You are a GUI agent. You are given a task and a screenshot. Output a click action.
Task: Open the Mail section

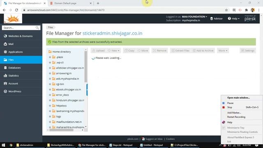point(21,44)
